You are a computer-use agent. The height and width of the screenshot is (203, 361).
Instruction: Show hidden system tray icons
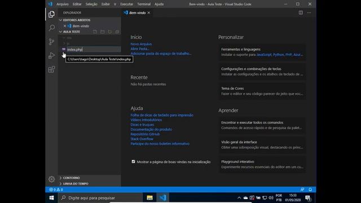tap(239, 198)
